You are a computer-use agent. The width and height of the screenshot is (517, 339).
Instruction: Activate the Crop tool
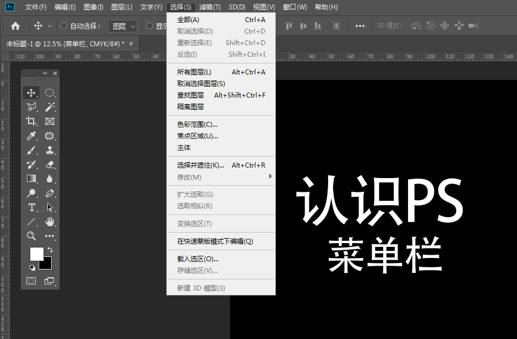31,121
